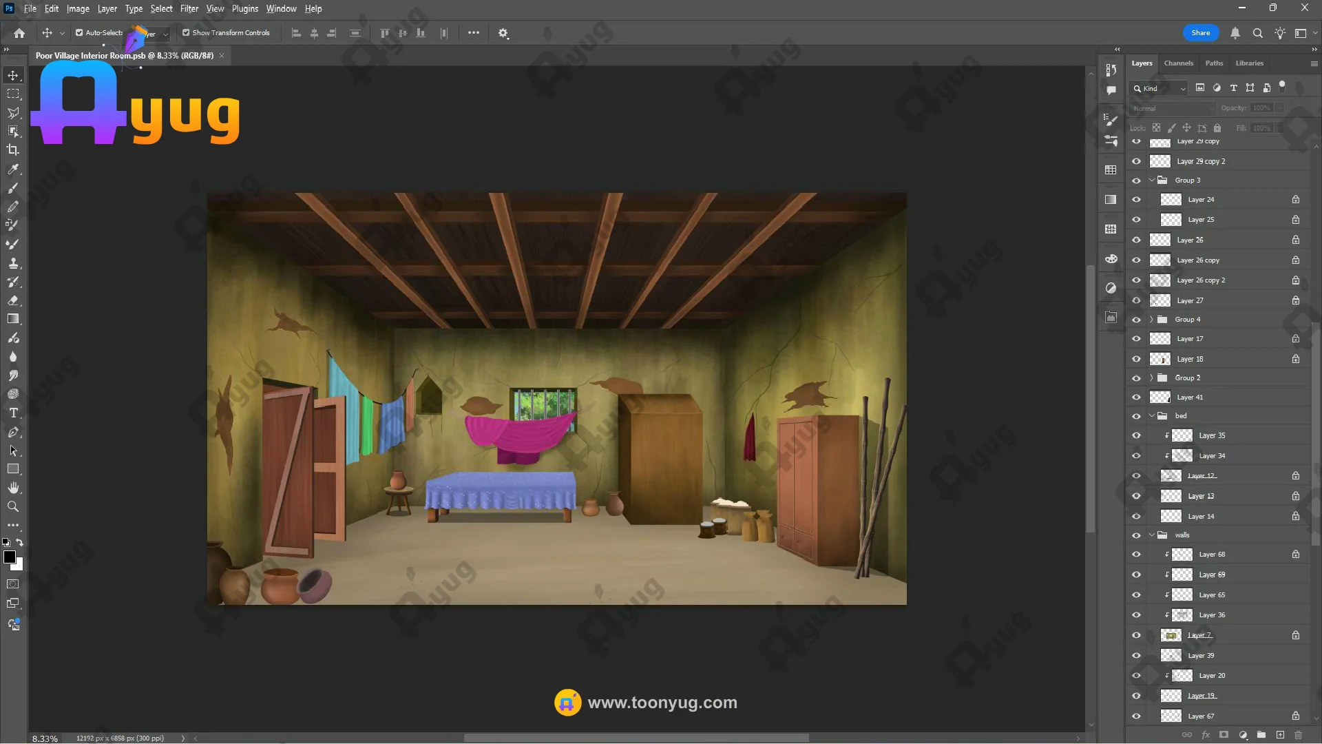
Task: Select the Clone Stamp tool
Action: click(x=13, y=263)
